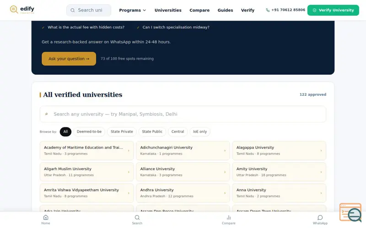Open the Guides nav item

pyautogui.click(x=225, y=10)
